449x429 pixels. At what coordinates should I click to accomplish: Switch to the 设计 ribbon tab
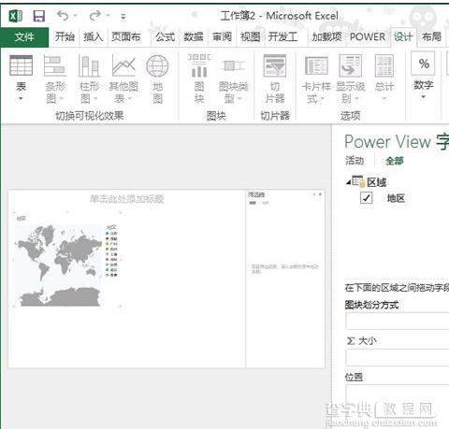coord(403,37)
